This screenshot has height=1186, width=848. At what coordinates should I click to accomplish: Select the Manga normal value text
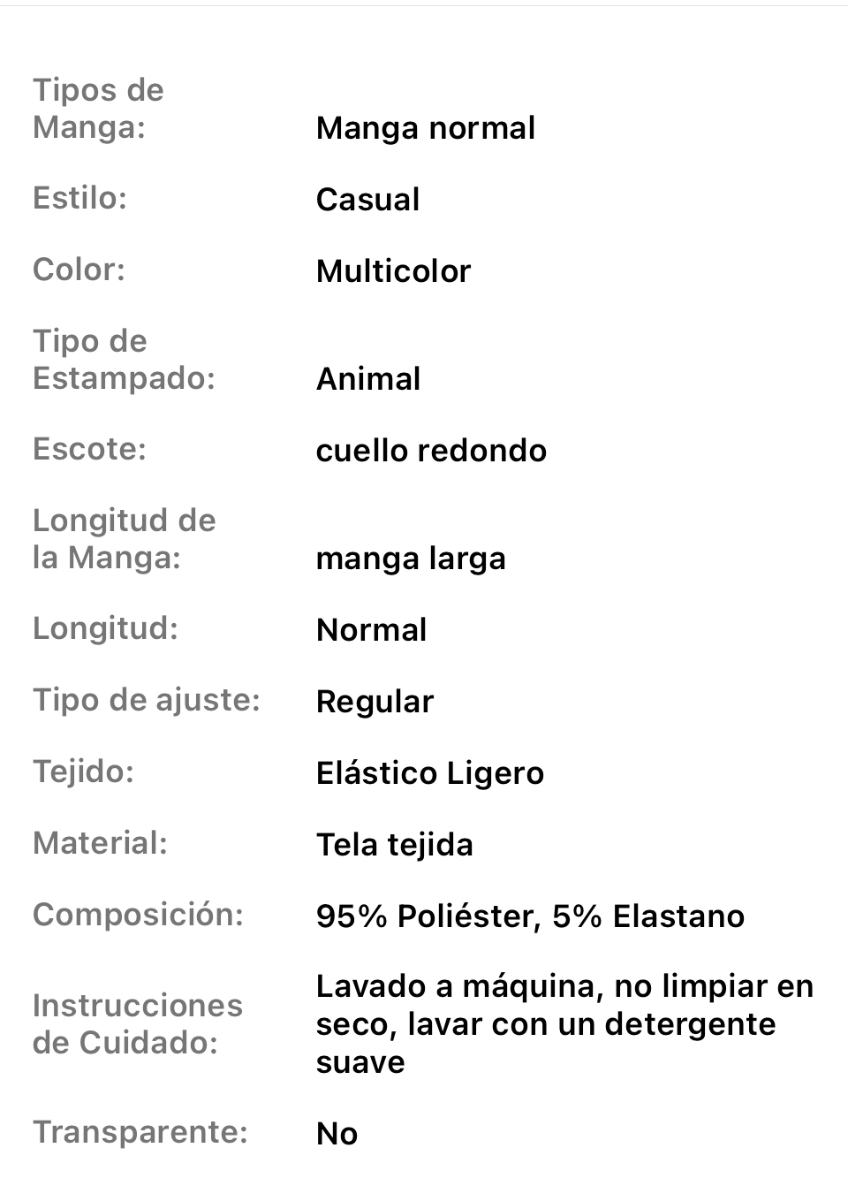click(x=426, y=128)
